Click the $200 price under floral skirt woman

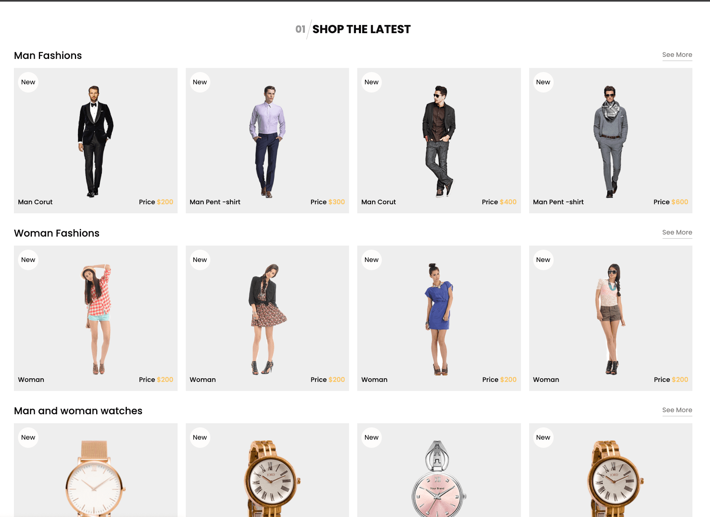point(336,379)
